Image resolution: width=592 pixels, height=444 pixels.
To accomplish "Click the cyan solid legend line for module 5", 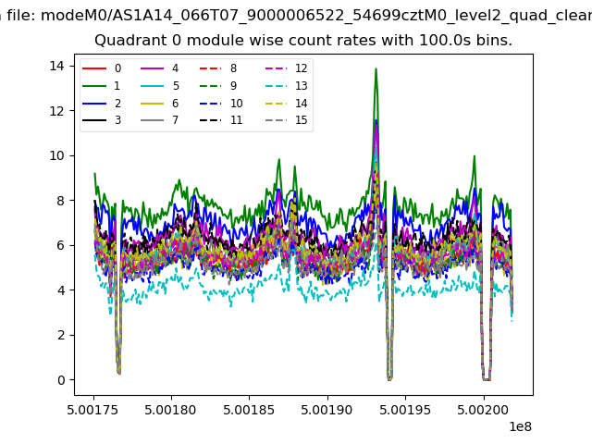I will pos(153,86).
